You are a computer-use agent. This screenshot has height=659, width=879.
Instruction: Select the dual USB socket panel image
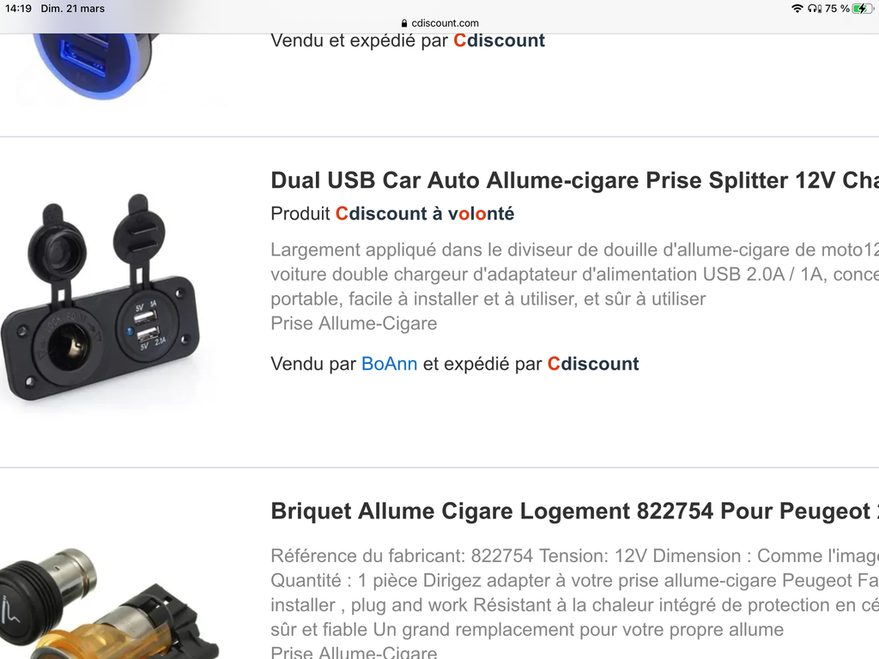(102, 298)
